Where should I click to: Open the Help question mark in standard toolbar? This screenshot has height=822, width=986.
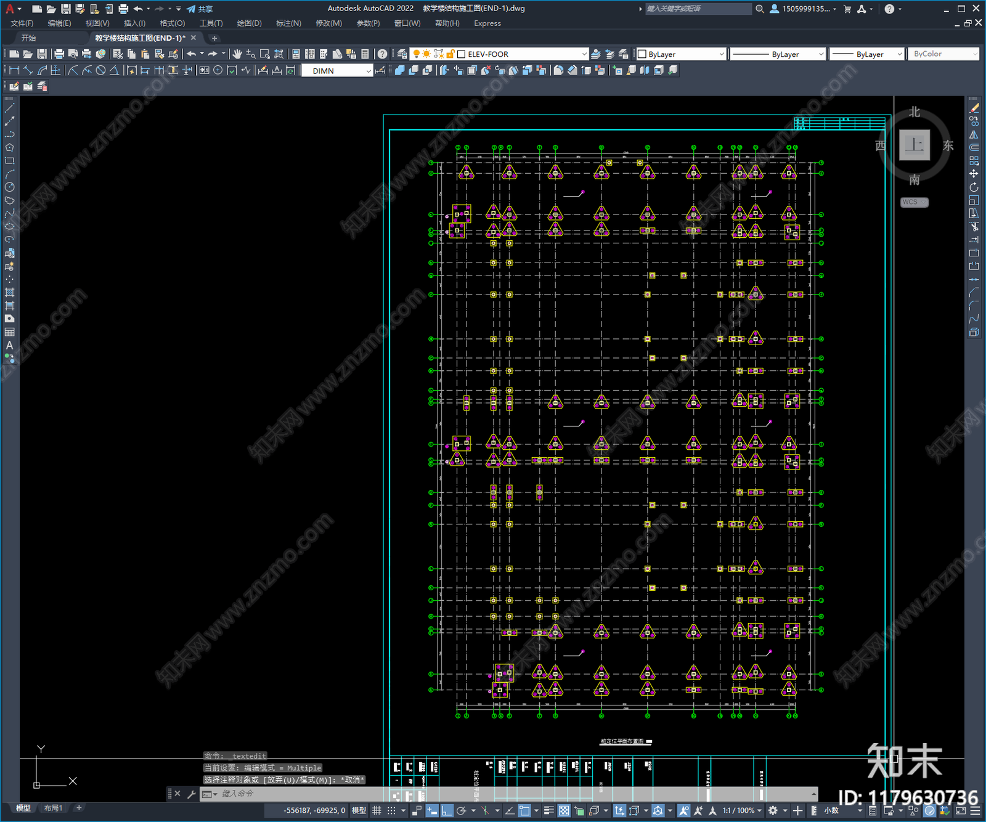[382, 54]
